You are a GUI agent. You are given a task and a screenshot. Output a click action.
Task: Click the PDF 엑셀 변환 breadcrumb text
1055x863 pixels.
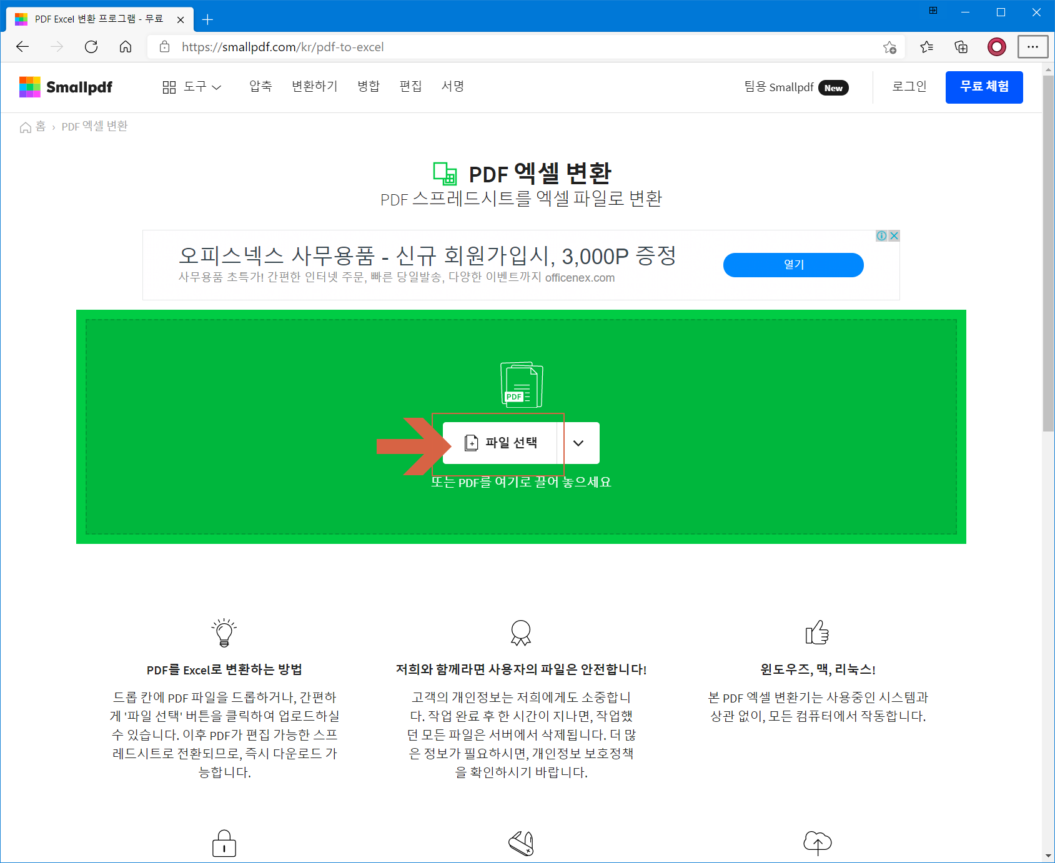coord(94,127)
